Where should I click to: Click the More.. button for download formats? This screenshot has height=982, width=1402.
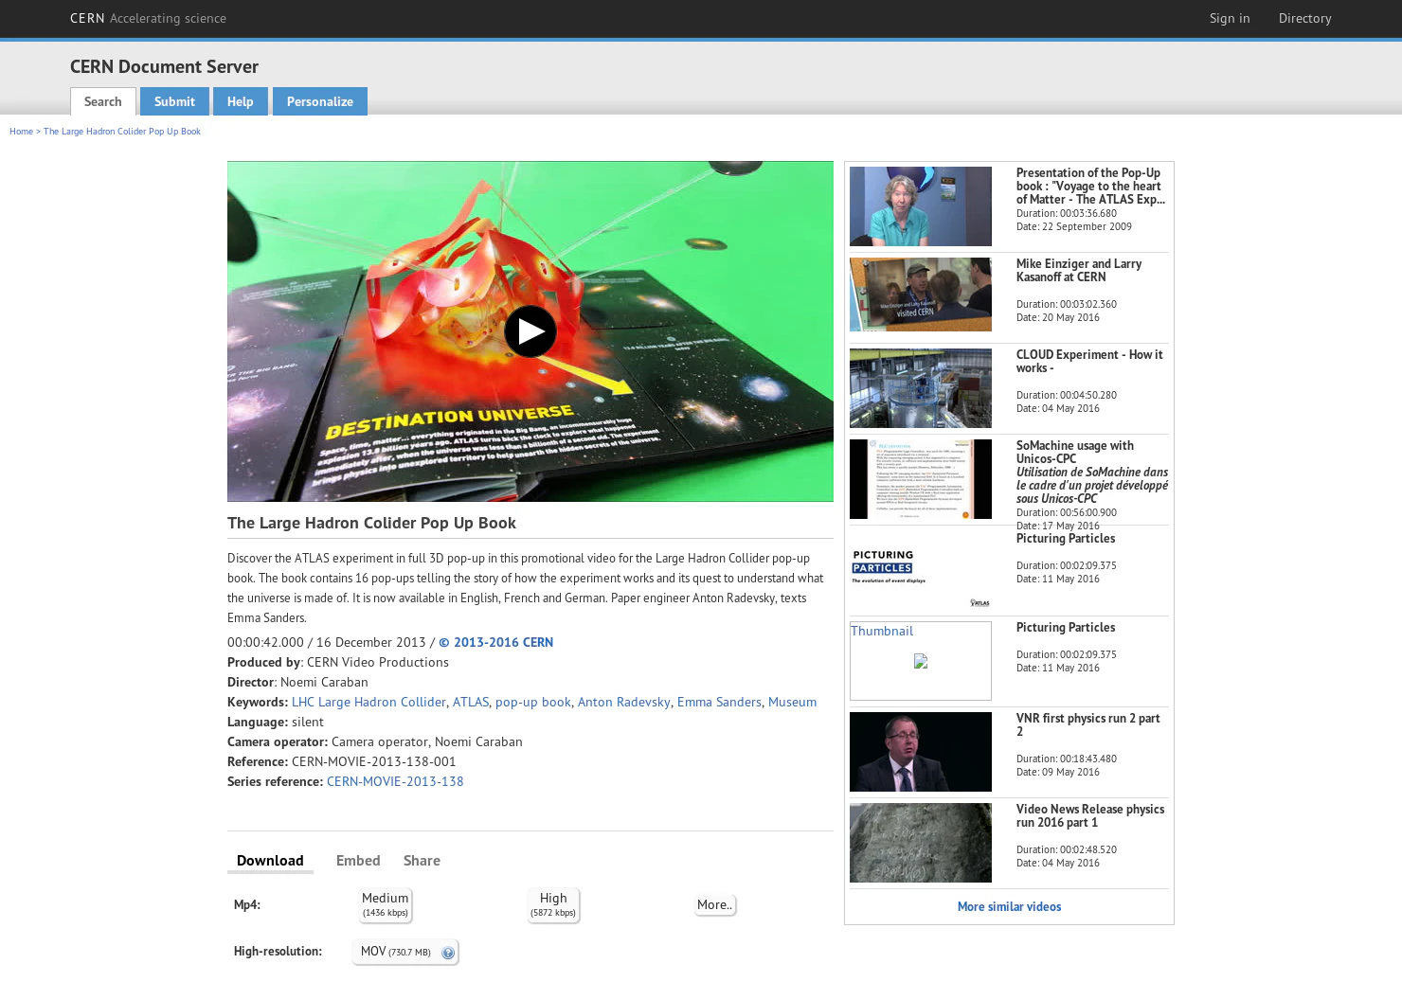[x=714, y=904]
